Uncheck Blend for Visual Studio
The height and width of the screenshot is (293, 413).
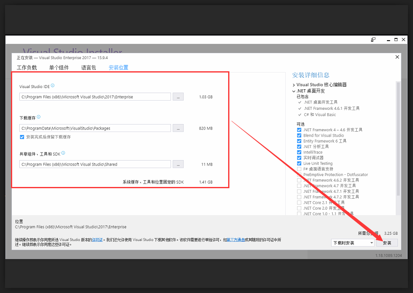(299, 135)
